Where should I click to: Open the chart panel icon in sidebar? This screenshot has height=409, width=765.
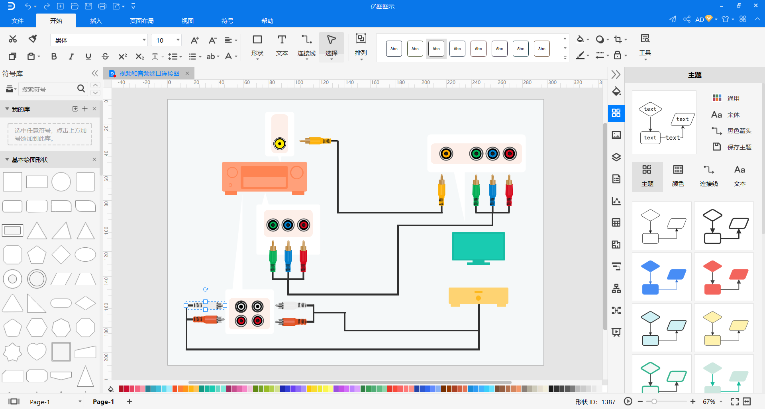(616, 201)
